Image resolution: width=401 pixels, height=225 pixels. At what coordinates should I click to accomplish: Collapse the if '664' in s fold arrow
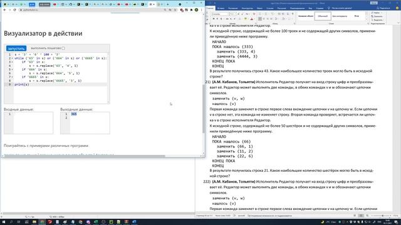[x=13, y=69]
